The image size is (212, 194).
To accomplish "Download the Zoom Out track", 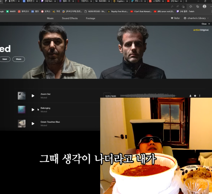I will (190, 96).
